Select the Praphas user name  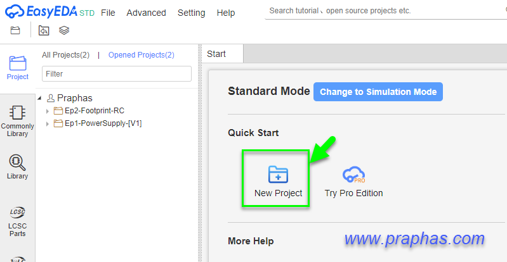75,98
